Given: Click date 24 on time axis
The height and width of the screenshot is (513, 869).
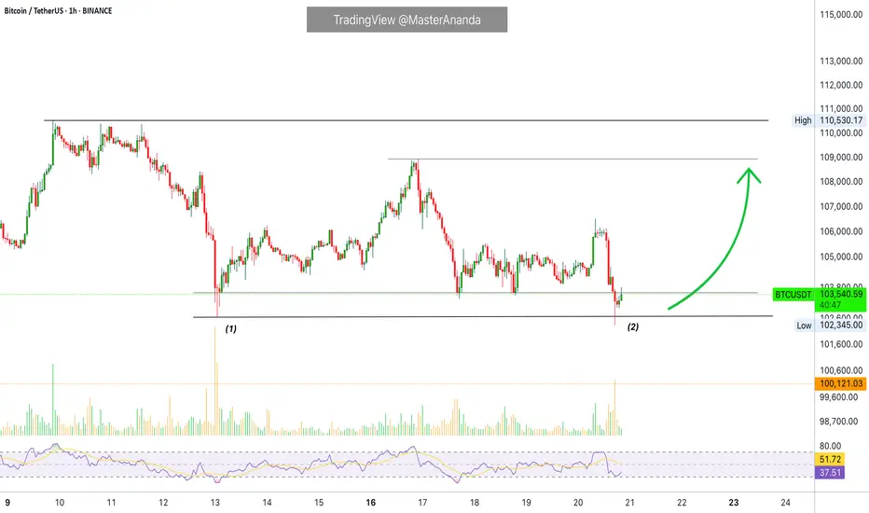Looking at the screenshot, I should point(785,503).
